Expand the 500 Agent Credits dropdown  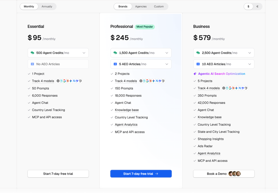pos(58,53)
